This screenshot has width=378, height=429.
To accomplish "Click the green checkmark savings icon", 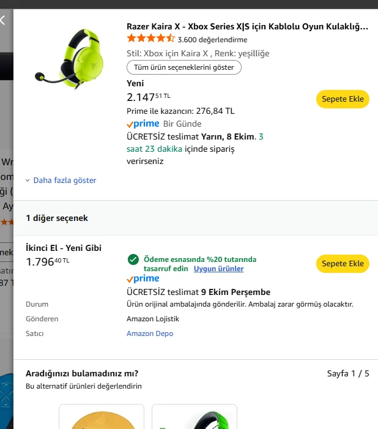I will click(x=133, y=259).
